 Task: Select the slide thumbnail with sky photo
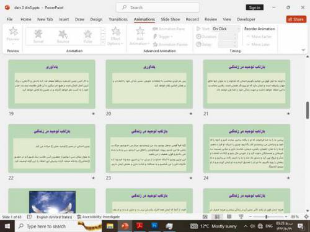(51, 200)
